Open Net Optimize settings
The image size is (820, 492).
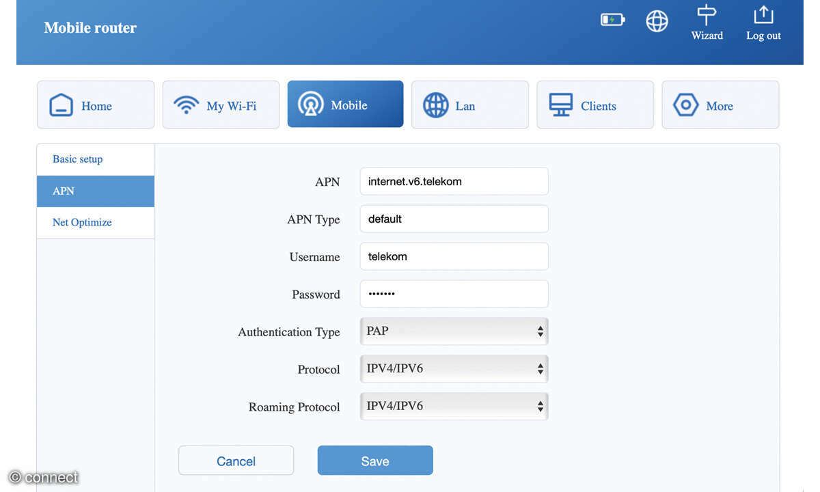click(x=96, y=223)
